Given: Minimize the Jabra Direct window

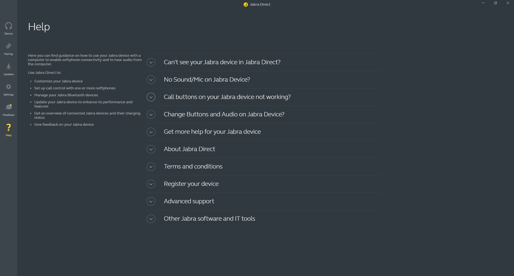Looking at the screenshot, I should 483,3.
